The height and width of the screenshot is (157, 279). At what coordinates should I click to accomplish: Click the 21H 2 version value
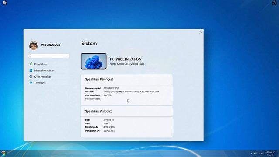tap(106, 123)
